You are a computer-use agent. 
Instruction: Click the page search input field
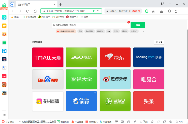(91, 25)
